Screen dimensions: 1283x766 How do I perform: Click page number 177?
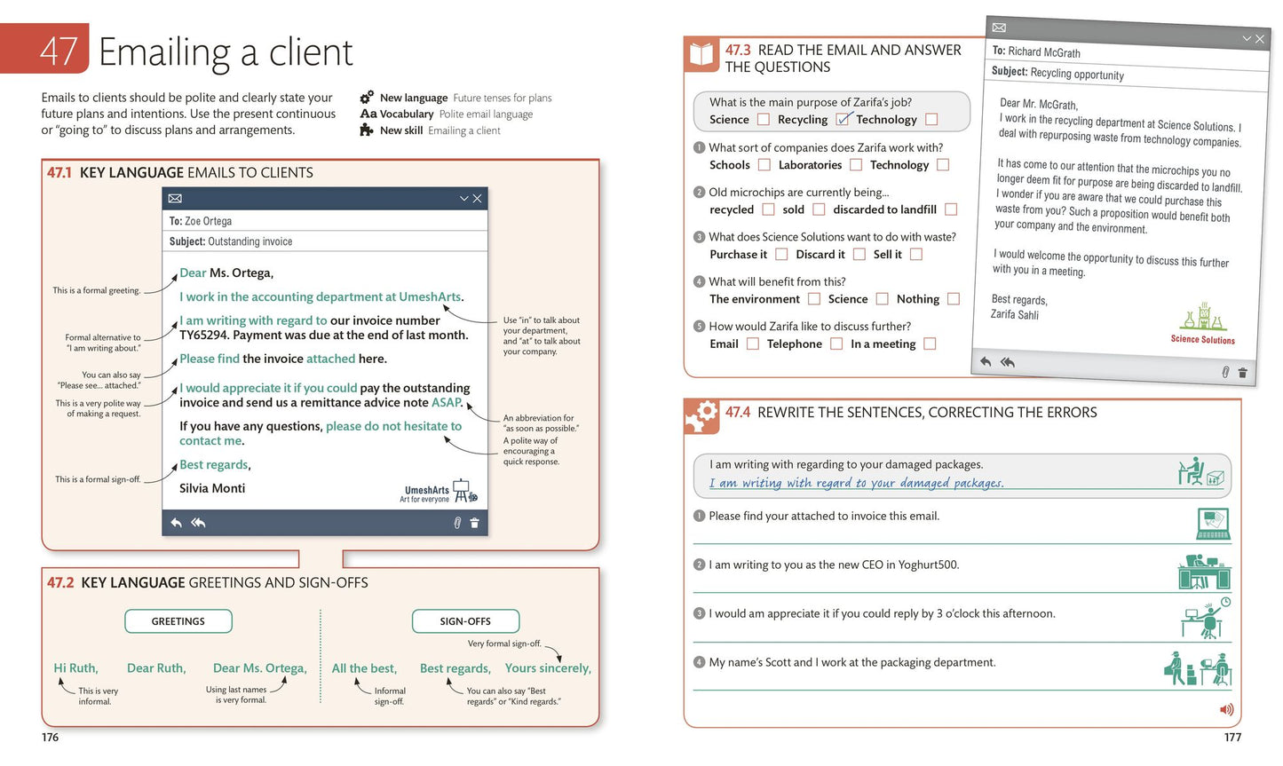[x=1232, y=738]
